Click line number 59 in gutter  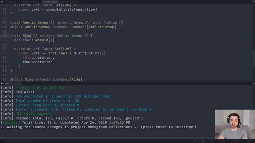coord(4,23)
